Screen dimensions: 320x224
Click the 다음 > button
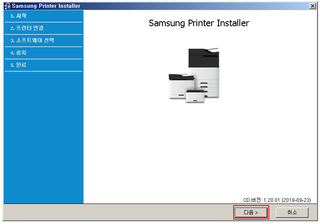251,213
